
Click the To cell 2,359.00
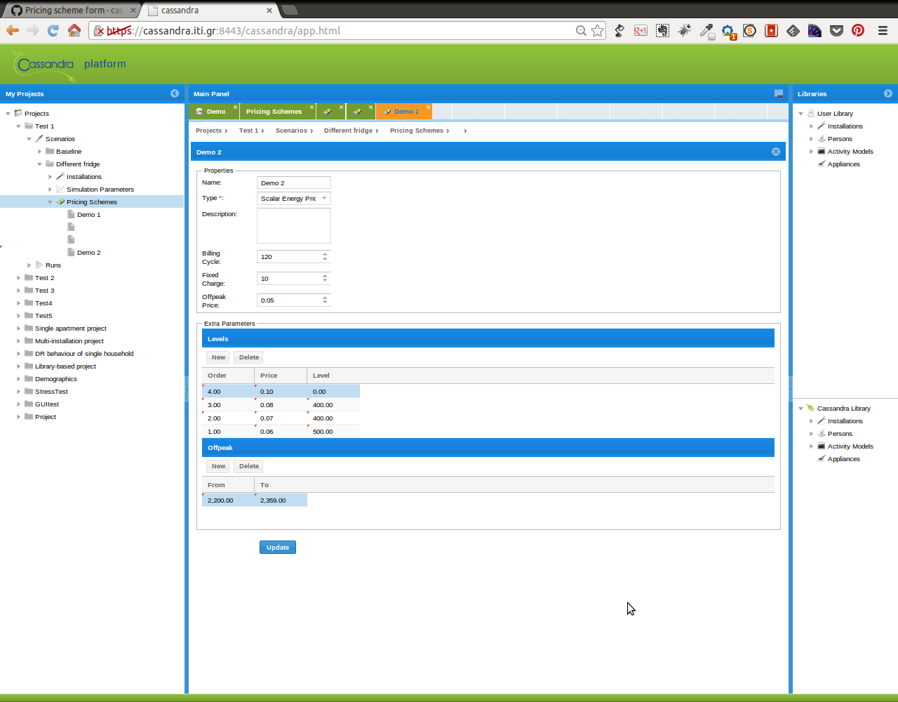pos(281,501)
